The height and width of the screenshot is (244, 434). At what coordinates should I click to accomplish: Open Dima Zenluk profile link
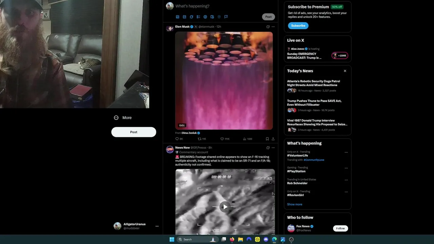point(189,133)
